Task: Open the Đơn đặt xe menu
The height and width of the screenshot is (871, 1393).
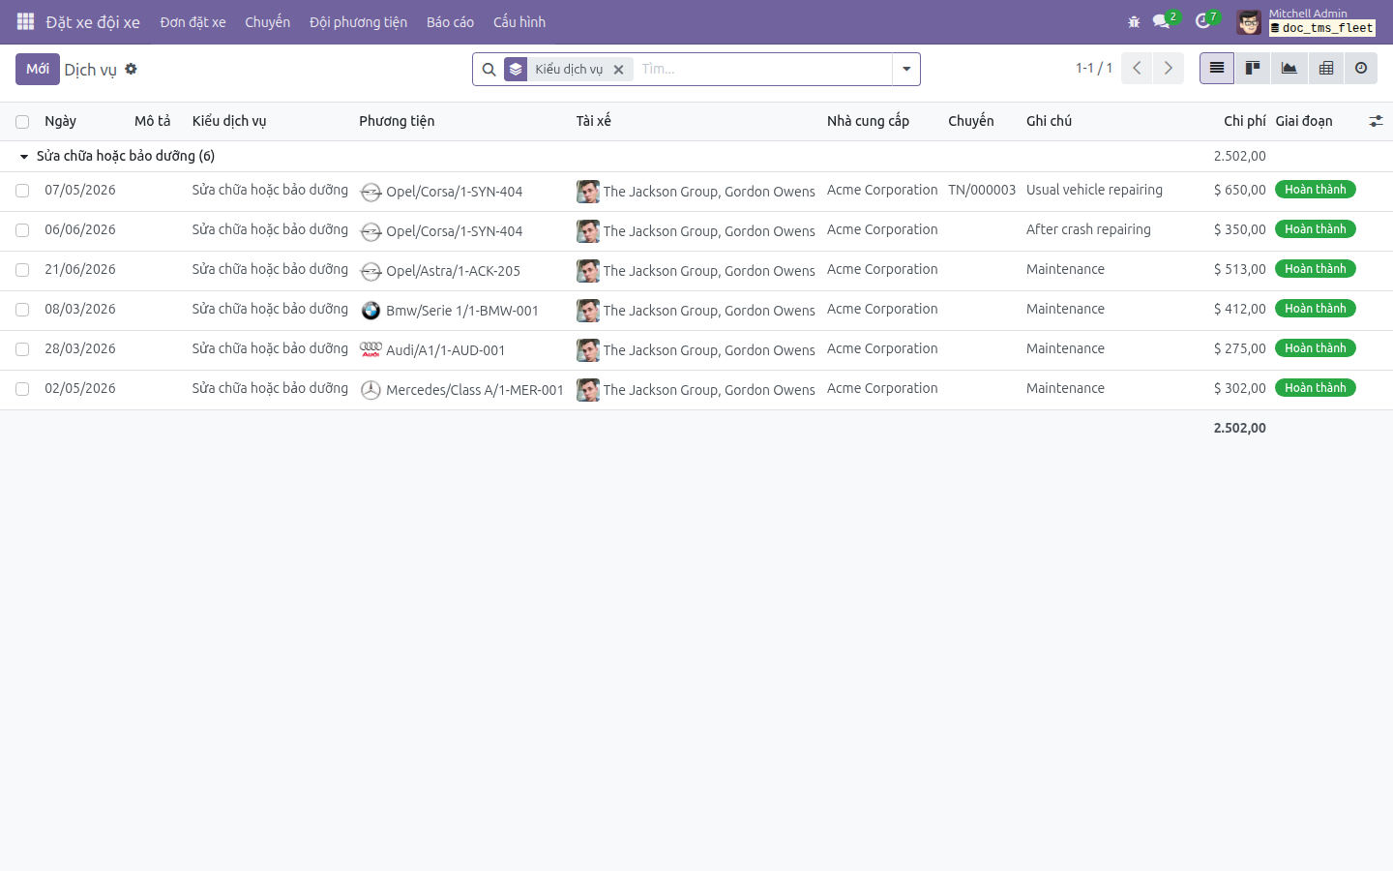Action: [x=193, y=21]
